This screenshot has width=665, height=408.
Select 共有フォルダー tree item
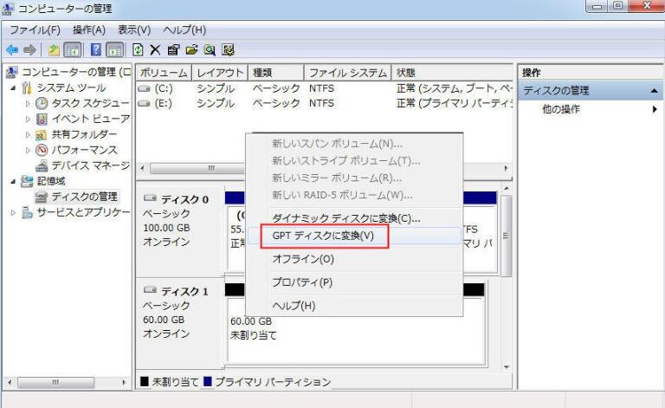[x=84, y=134]
